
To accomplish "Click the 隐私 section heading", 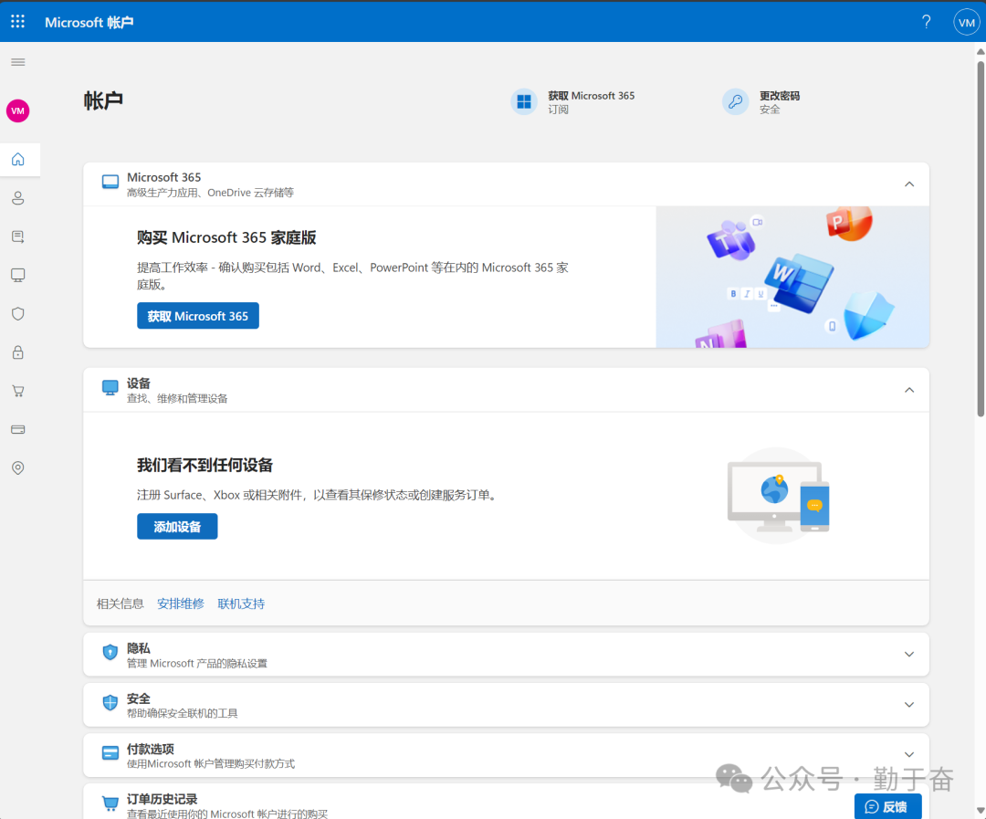I will pos(139,648).
